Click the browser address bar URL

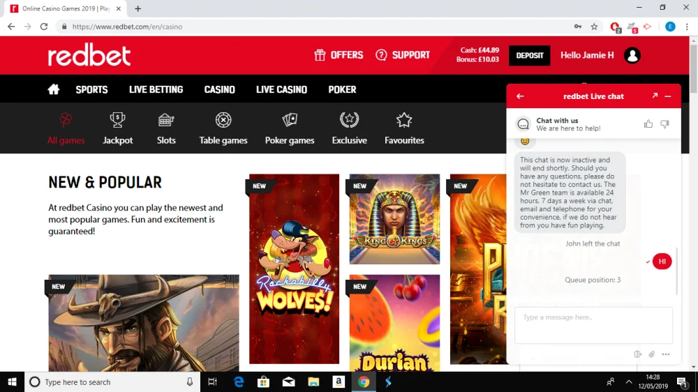(127, 27)
